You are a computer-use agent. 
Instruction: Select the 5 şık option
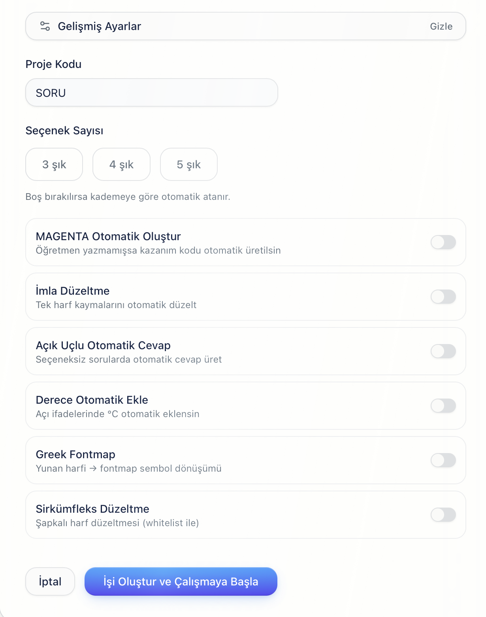[x=189, y=164]
